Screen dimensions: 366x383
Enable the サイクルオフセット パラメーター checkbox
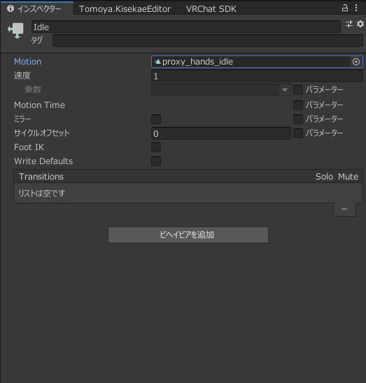click(298, 133)
